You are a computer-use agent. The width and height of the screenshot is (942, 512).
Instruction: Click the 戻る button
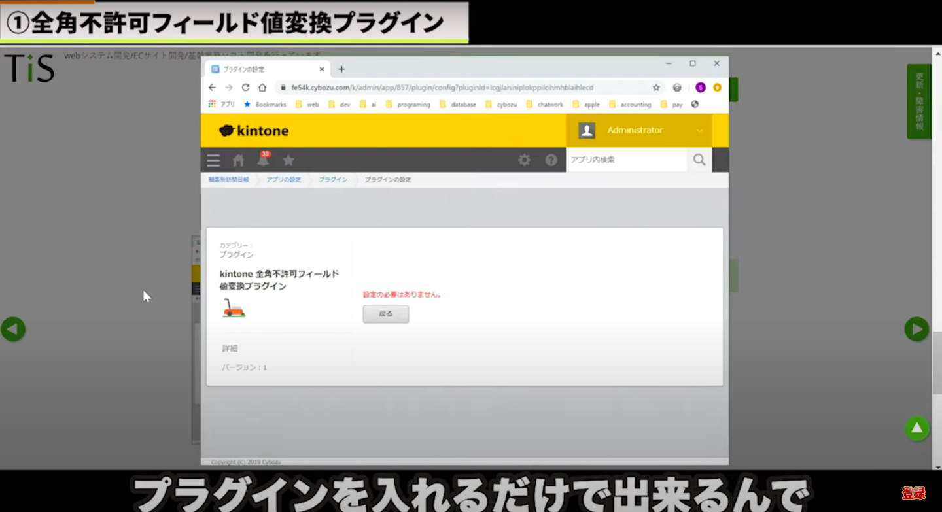[386, 314]
